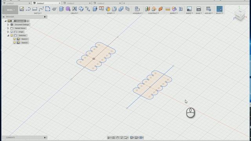
Task: Select the Tangent Plane construct icon
Action: 160,9
